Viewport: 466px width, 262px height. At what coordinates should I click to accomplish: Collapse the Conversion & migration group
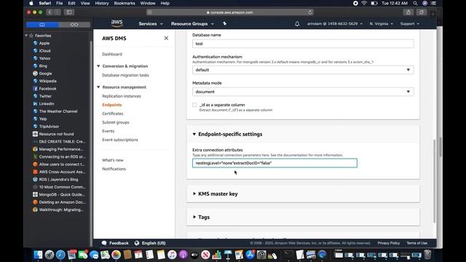(98, 66)
